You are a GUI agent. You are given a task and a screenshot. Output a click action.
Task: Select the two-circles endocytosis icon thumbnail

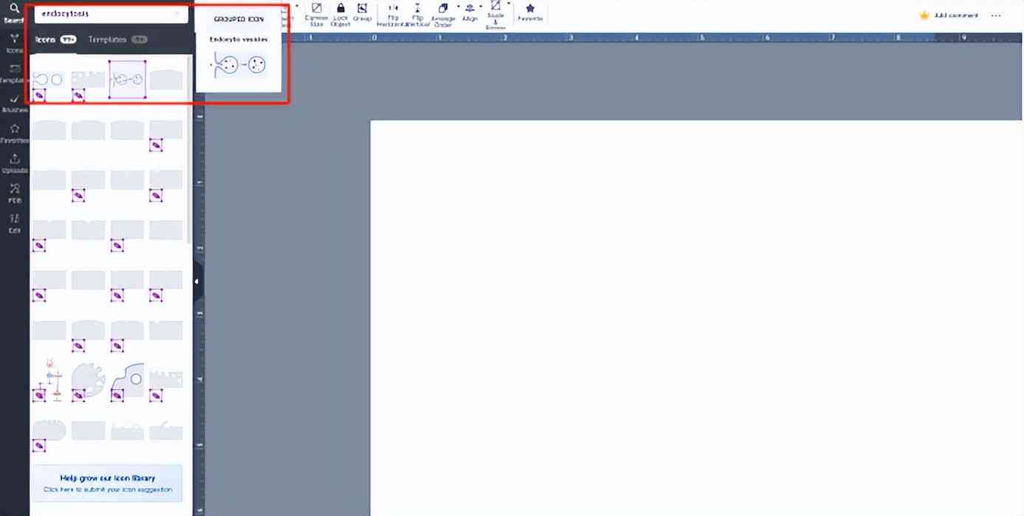(x=49, y=80)
